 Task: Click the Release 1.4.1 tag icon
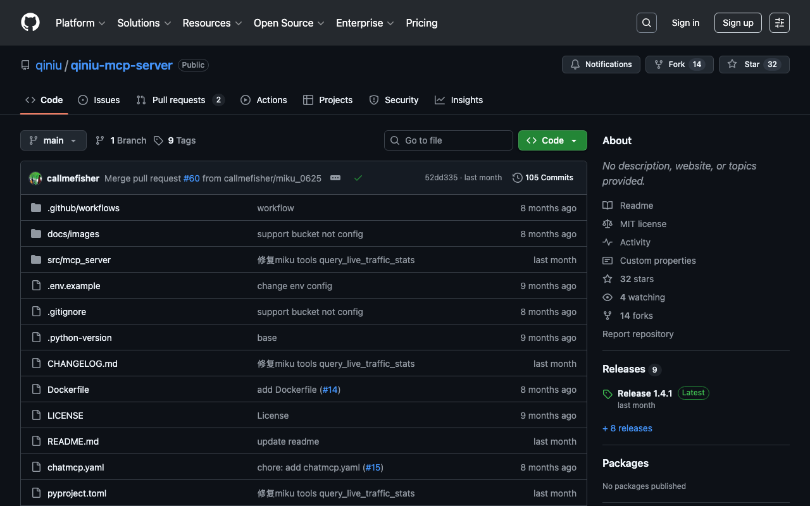click(x=607, y=394)
